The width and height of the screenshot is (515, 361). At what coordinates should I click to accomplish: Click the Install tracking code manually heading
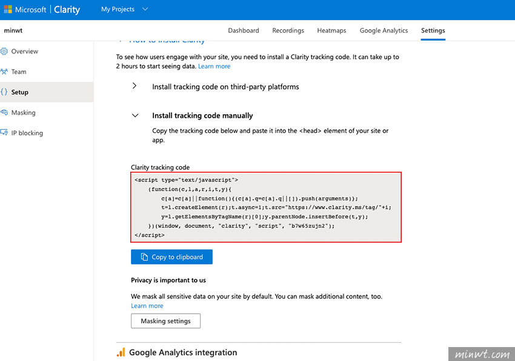point(202,115)
